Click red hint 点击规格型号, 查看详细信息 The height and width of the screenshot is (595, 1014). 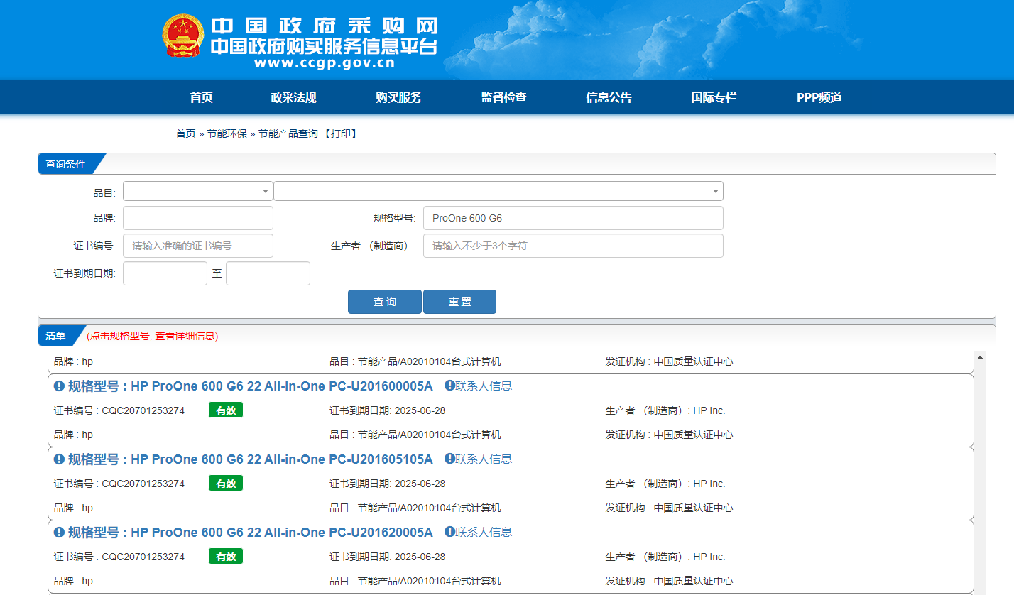[153, 336]
